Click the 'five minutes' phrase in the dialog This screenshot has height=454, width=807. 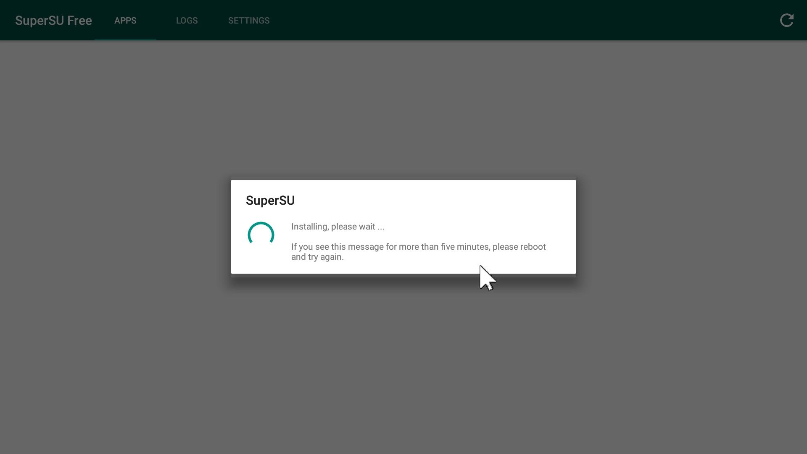point(464,247)
